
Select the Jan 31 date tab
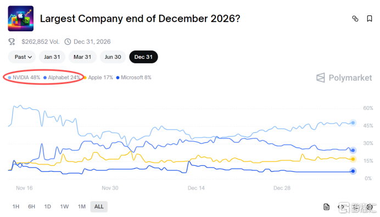(52, 57)
